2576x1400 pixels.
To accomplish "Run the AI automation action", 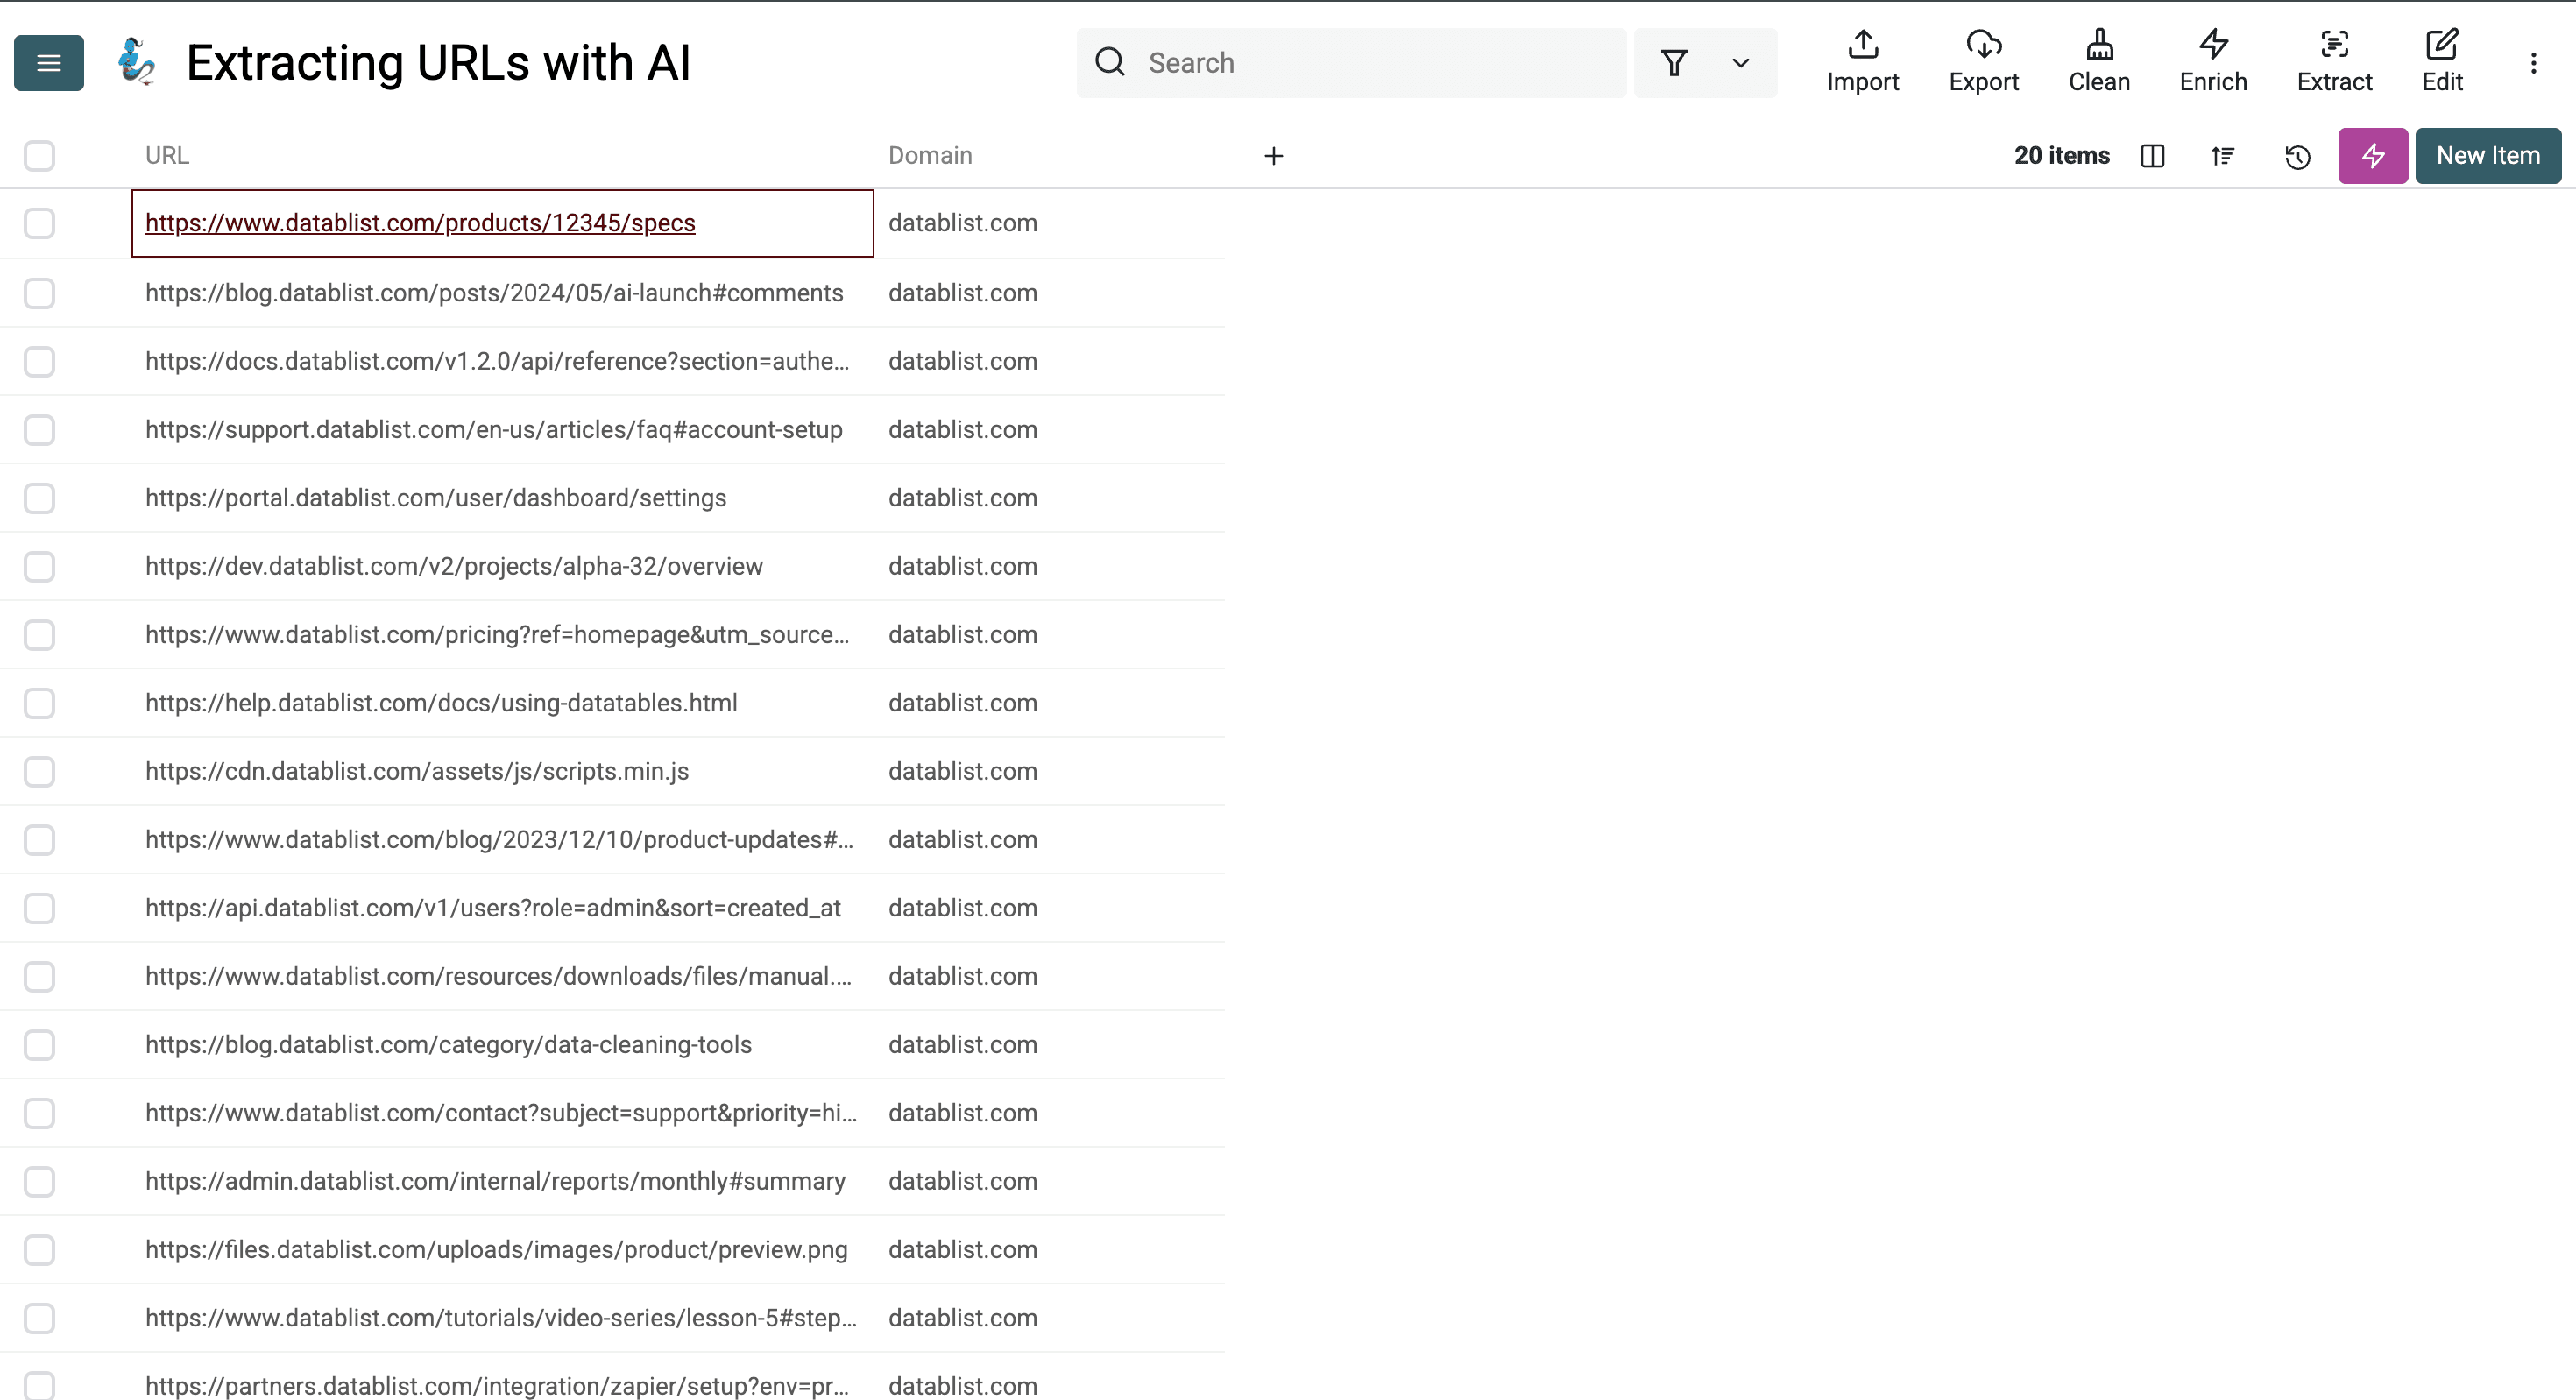I will (2372, 156).
